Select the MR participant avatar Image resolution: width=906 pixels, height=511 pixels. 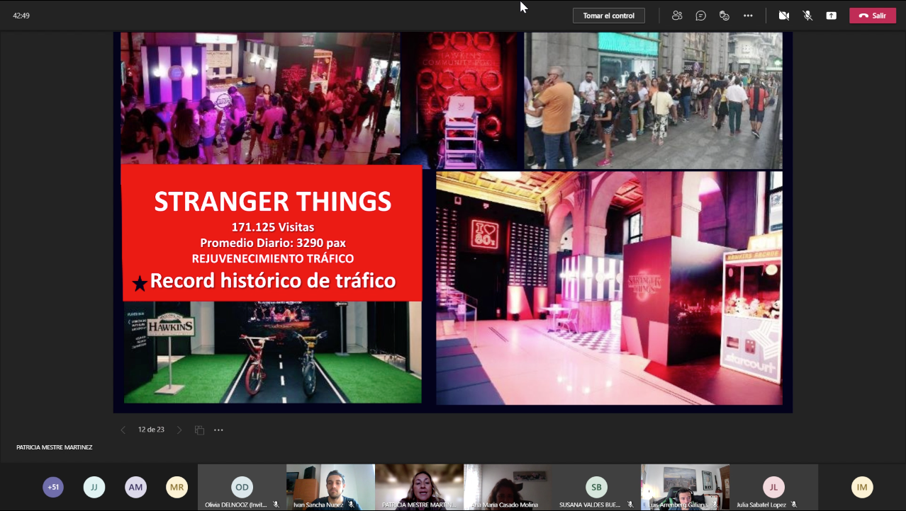tap(177, 487)
